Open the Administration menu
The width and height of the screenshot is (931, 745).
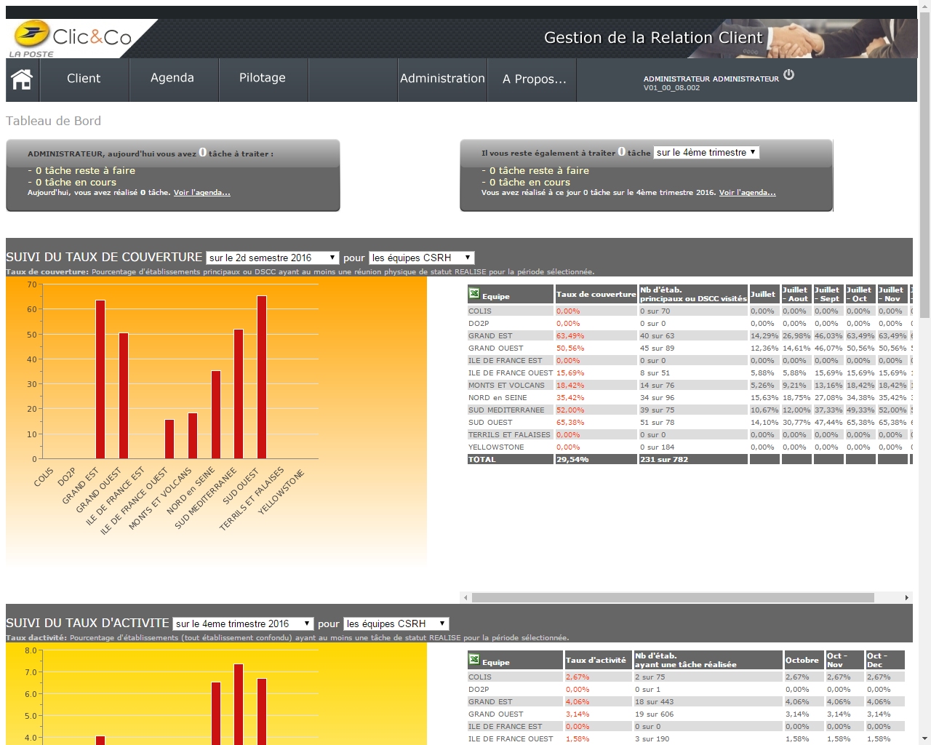click(x=442, y=79)
